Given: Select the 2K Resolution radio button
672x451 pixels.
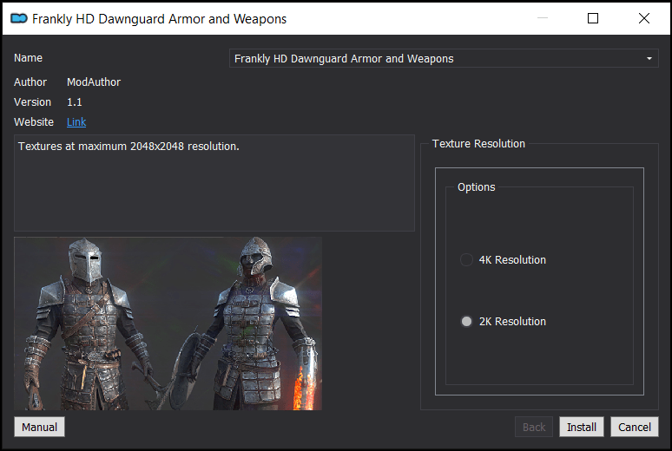Looking at the screenshot, I should (x=466, y=321).
